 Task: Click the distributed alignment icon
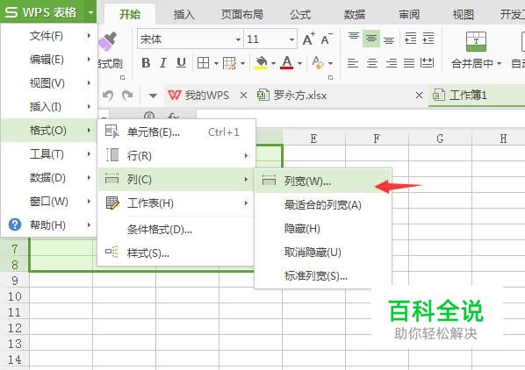[x=428, y=62]
